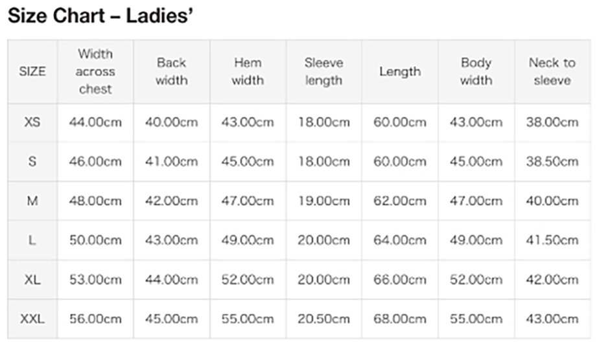Select the 41.50cm neck to sleeve cell

(552, 240)
